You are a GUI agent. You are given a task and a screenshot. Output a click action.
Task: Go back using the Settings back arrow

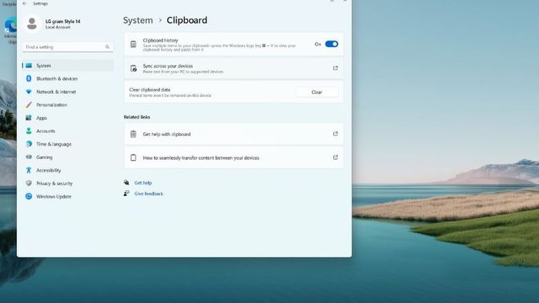click(25, 3)
